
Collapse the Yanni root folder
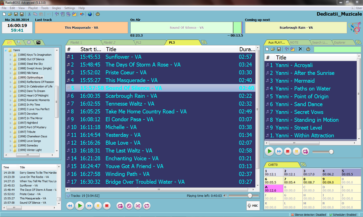(6, 50)
